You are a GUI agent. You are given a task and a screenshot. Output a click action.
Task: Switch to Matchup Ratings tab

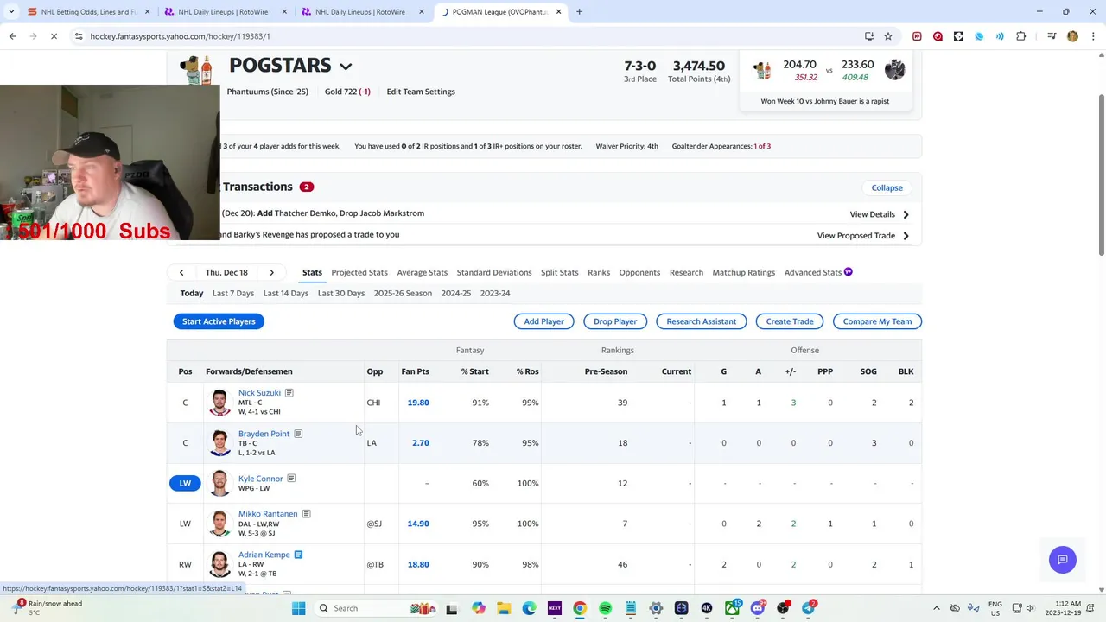pos(743,272)
